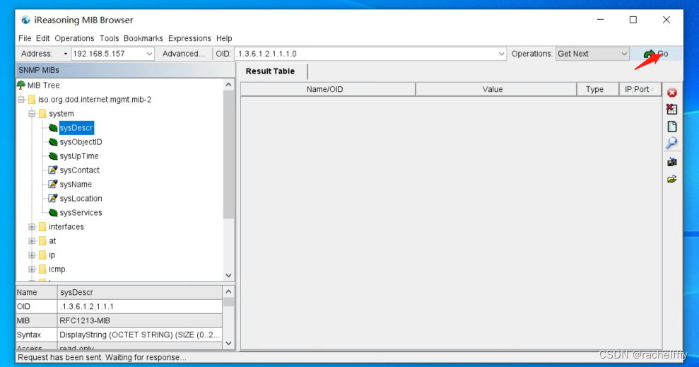Sort by Type column header

597,89
